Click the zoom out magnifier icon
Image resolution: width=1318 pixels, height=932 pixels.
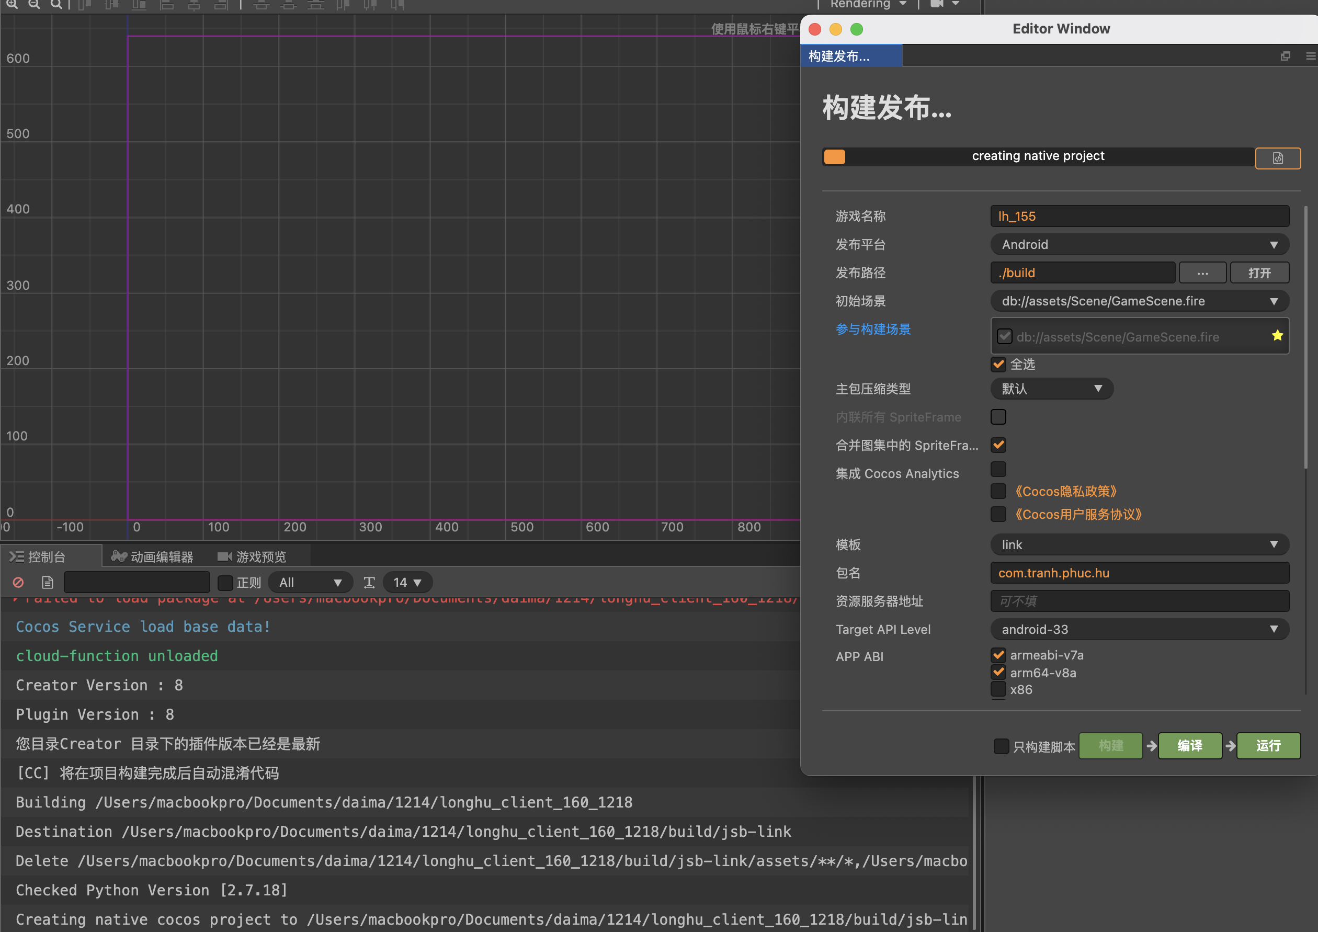pyautogui.click(x=34, y=5)
